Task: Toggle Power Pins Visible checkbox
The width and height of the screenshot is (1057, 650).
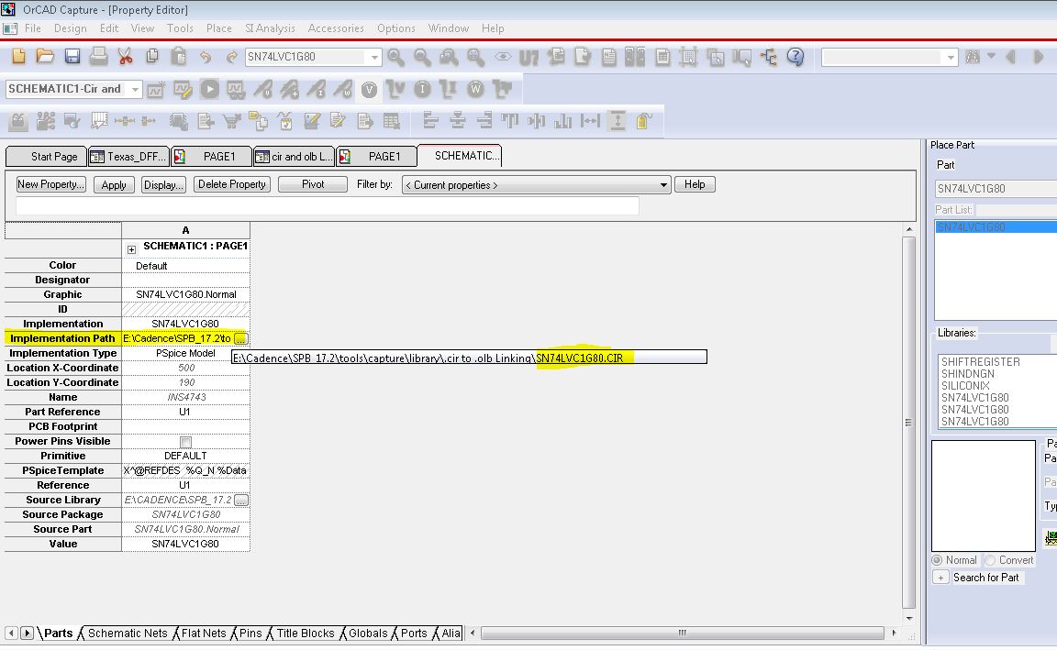Action: pos(185,442)
